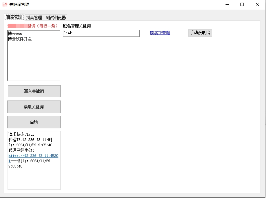Image resolution: width=266 pixels, height=198 pixels.
Task: Open the proxy URL link in log
Action: (x=33, y=156)
